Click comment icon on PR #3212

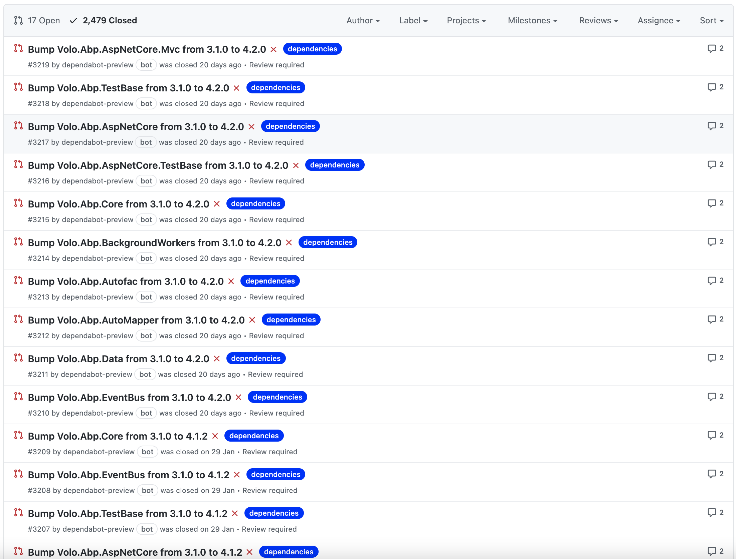coord(712,319)
